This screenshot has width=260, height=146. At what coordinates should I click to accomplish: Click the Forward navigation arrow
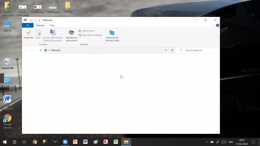(32, 50)
